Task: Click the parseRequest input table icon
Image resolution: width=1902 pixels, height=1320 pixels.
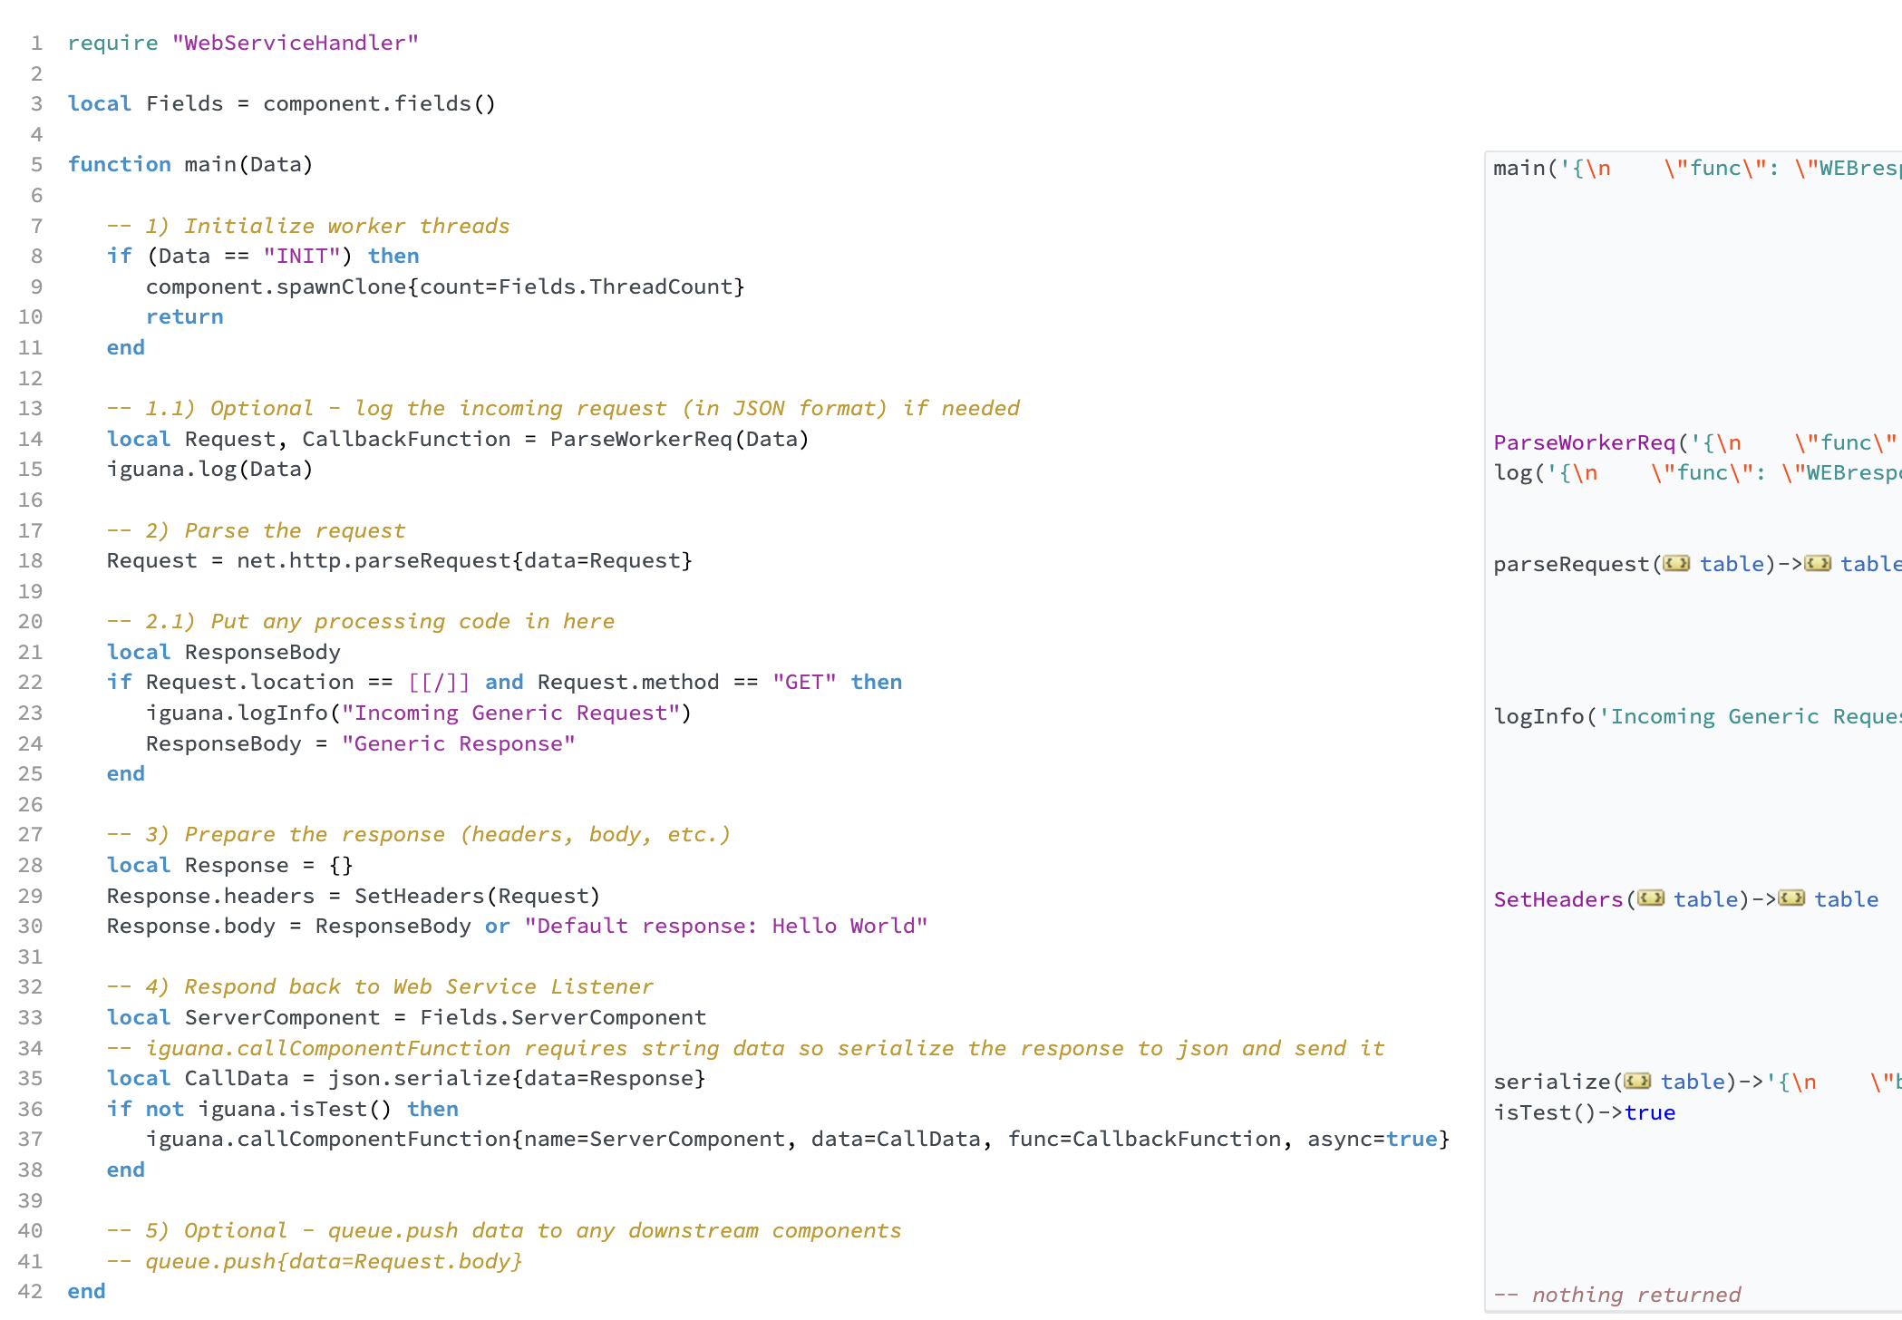Action: 1676,564
